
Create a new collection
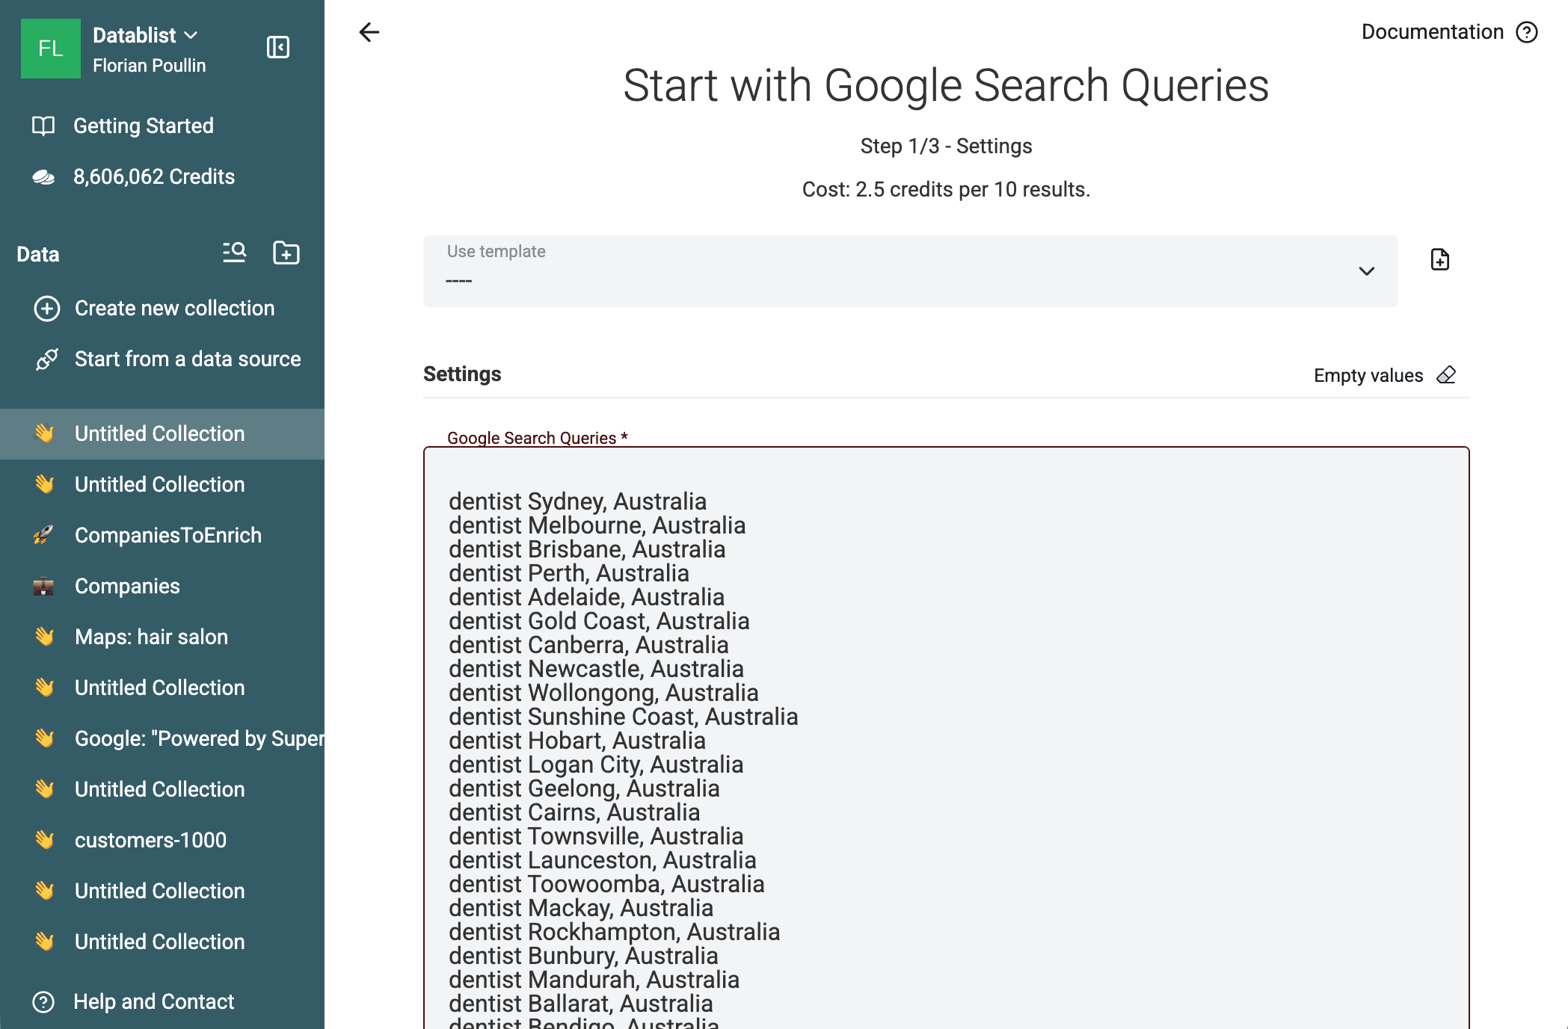tap(174, 308)
